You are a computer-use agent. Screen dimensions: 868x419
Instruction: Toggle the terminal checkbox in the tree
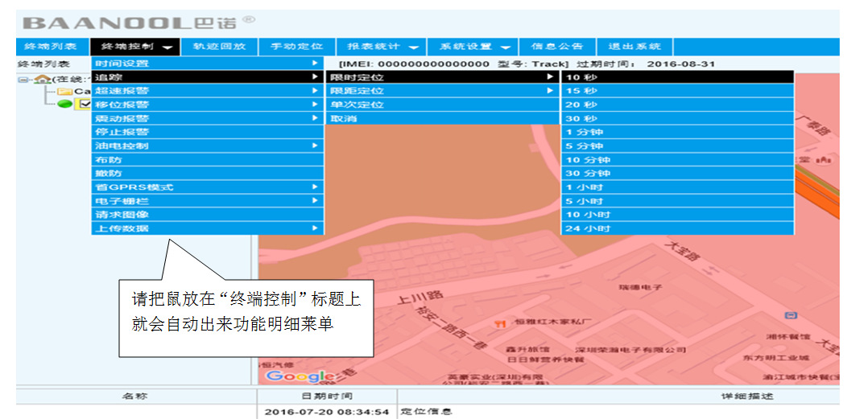pyautogui.click(x=85, y=104)
